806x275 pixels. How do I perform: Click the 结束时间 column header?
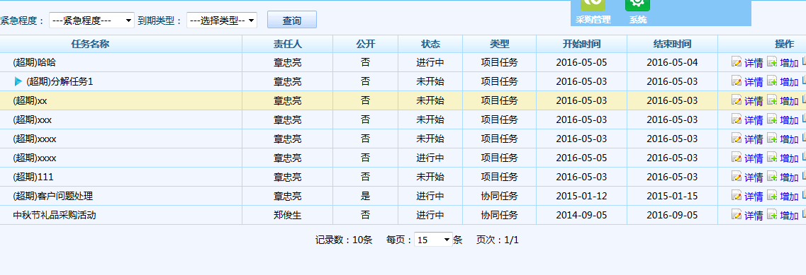(x=672, y=44)
